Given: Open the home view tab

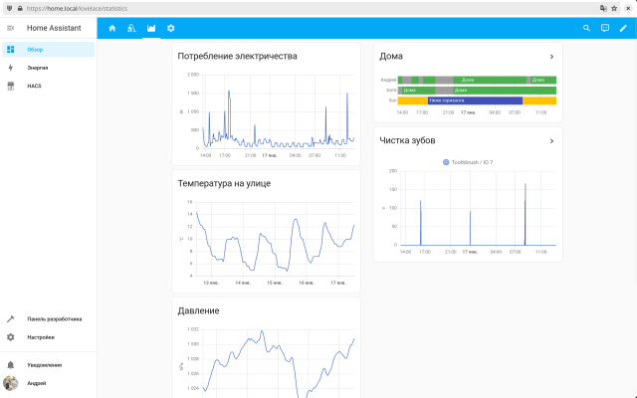Looking at the screenshot, I should (112, 28).
